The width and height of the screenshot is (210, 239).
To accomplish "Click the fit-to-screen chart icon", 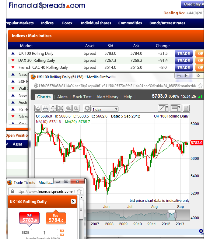I will pos(61,108).
